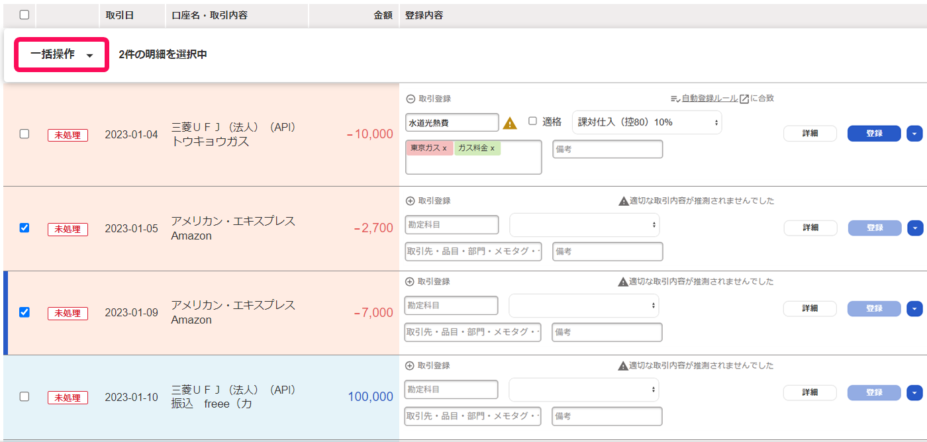Open tax category dropdown in 100,000 row
Image resolution: width=927 pixels, height=442 pixels.
pyautogui.click(x=584, y=390)
